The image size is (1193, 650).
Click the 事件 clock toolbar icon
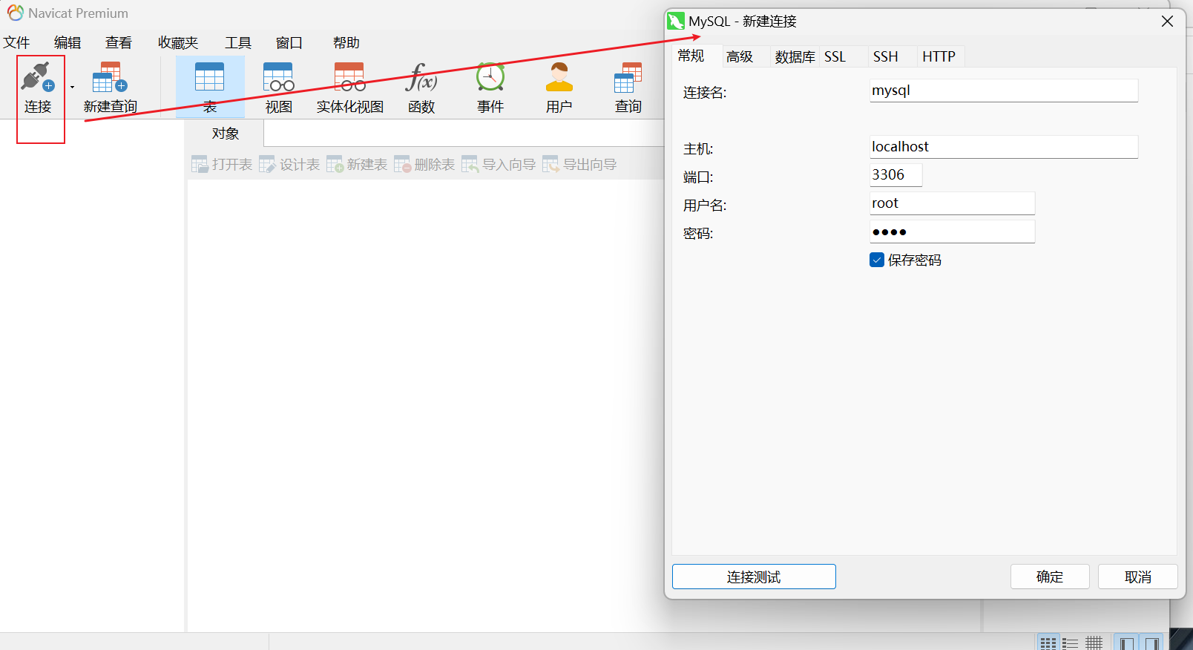(490, 87)
